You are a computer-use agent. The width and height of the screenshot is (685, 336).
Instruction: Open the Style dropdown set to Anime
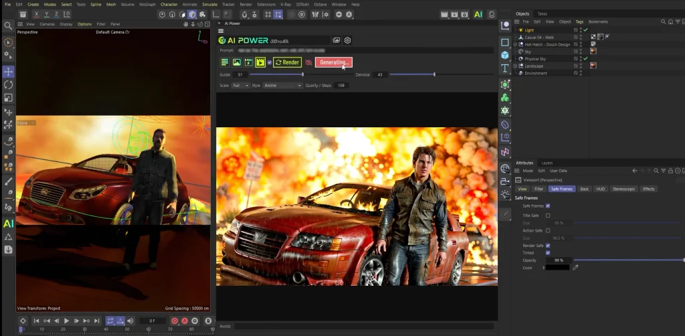[283, 86]
